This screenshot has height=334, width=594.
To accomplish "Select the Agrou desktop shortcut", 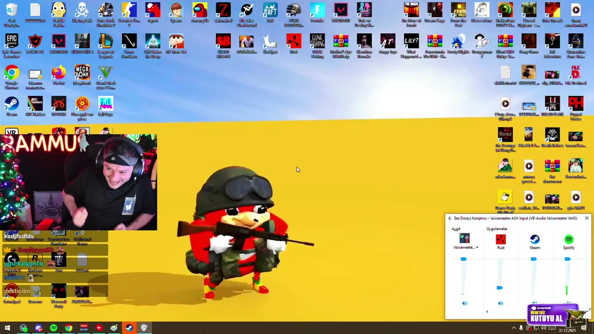I will 153,13.
